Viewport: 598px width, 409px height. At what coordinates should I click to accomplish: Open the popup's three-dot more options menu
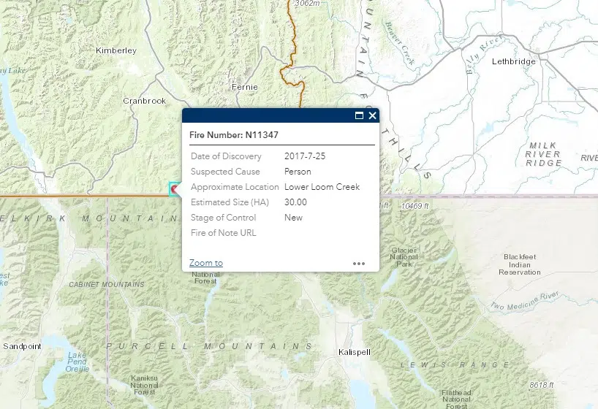pyautogui.click(x=358, y=263)
